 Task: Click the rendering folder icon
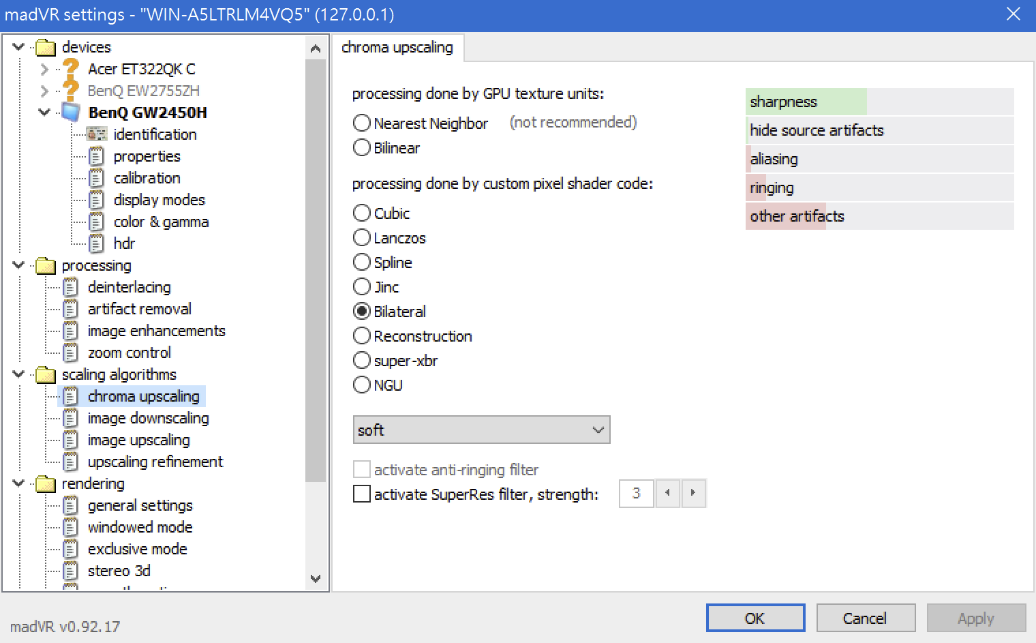pos(46,483)
